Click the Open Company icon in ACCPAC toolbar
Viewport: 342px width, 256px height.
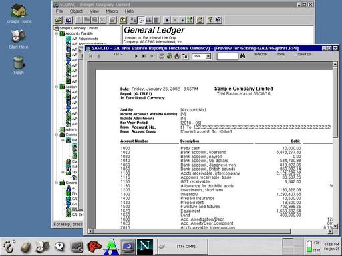click(59, 20)
